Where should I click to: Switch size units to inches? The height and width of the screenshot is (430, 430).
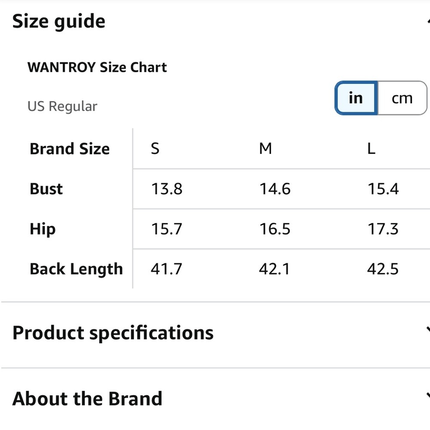click(356, 98)
